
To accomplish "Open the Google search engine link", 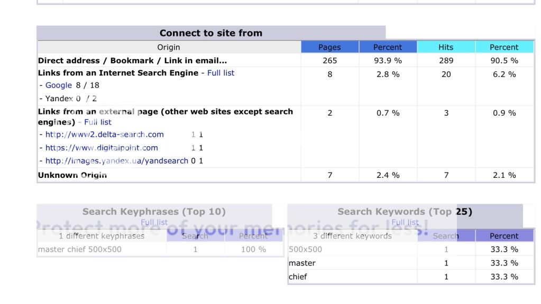I will point(58,85).
